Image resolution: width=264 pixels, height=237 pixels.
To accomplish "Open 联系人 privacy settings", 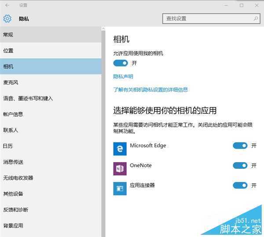I will pos(51,130).
